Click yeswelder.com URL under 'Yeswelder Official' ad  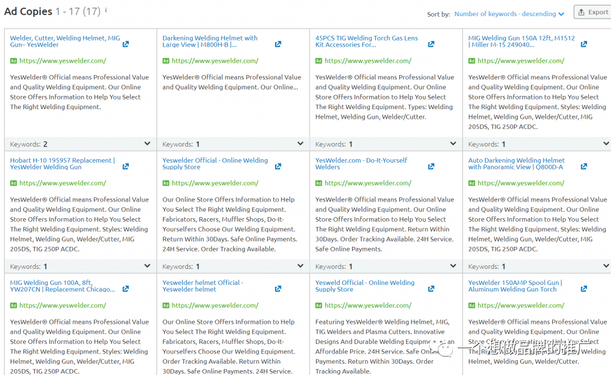[x=215, y=183]
